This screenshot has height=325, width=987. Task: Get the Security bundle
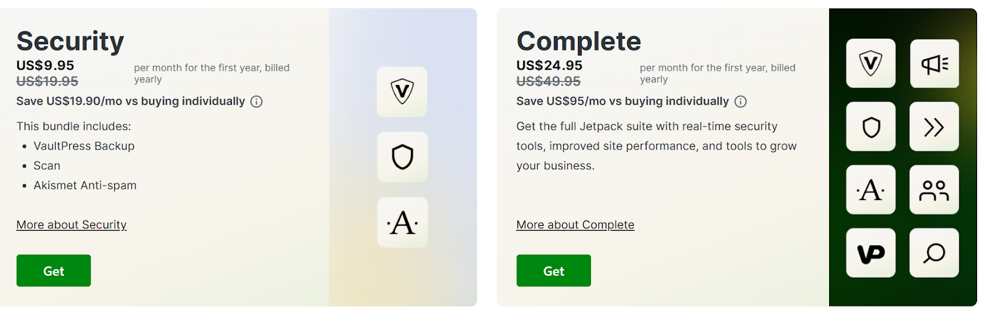pyautogui.click(x=54, y=270)
